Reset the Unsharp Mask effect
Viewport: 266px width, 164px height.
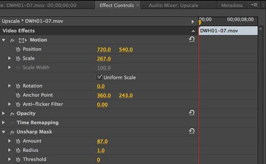click(192, 131)
